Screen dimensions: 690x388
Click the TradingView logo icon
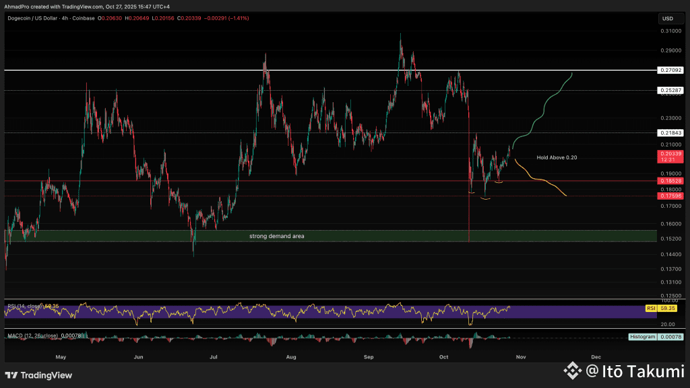point(13,375)
